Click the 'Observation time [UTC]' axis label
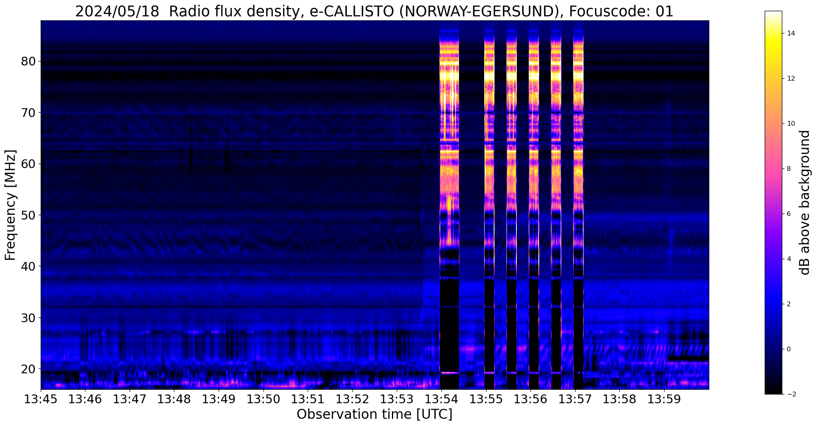This screenshot has height=426, width=817. [374, 414]
